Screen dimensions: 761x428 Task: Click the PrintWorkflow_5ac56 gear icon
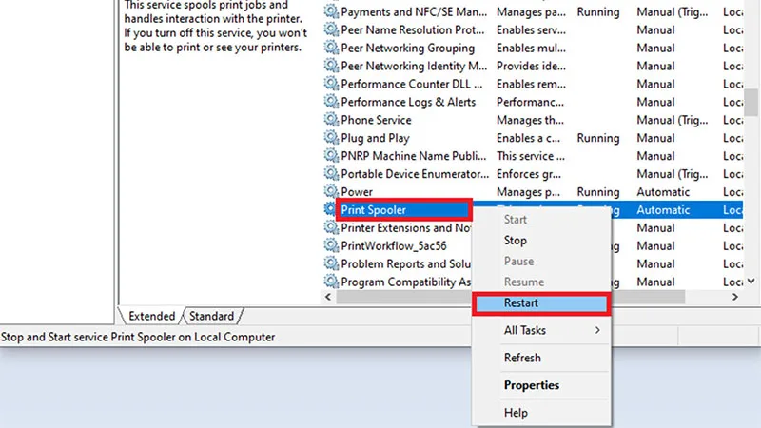331,245
